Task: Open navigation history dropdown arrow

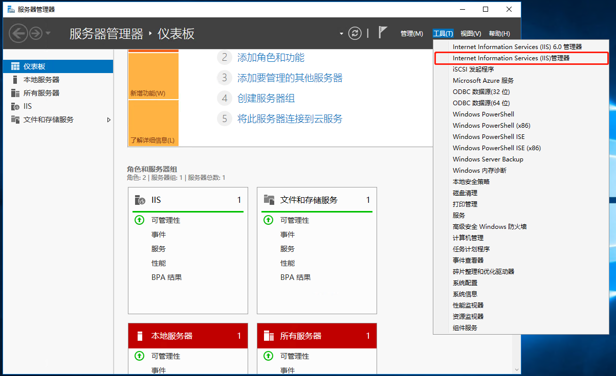Action: [x=48, y=34]
